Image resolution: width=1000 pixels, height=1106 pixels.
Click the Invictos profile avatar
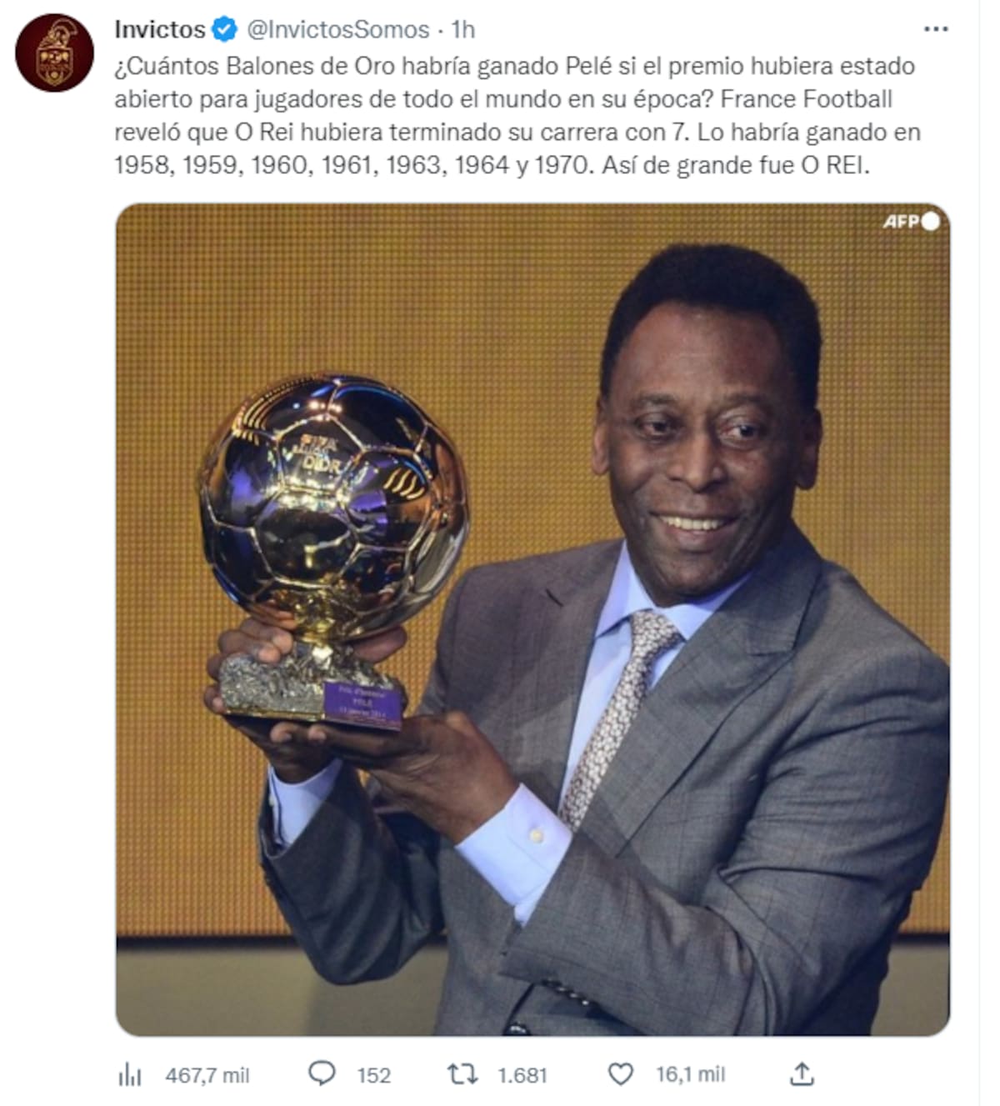(54, 52)
